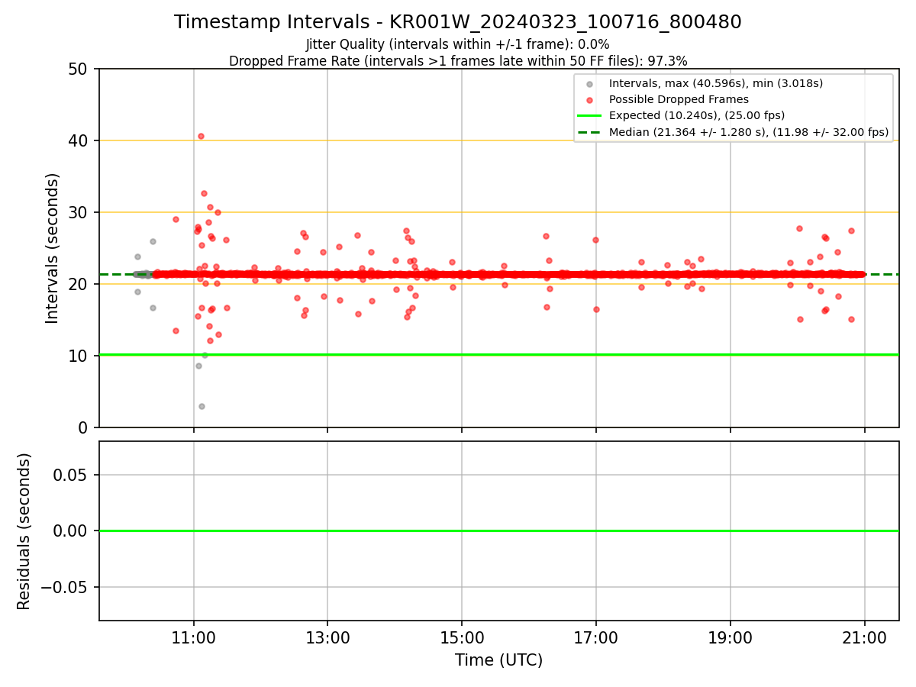916x687 pixels.
Task: Click the plot title 'Timestamp Intervals - KR001W_20240323_100716_800480'
Action: [458, 22]
